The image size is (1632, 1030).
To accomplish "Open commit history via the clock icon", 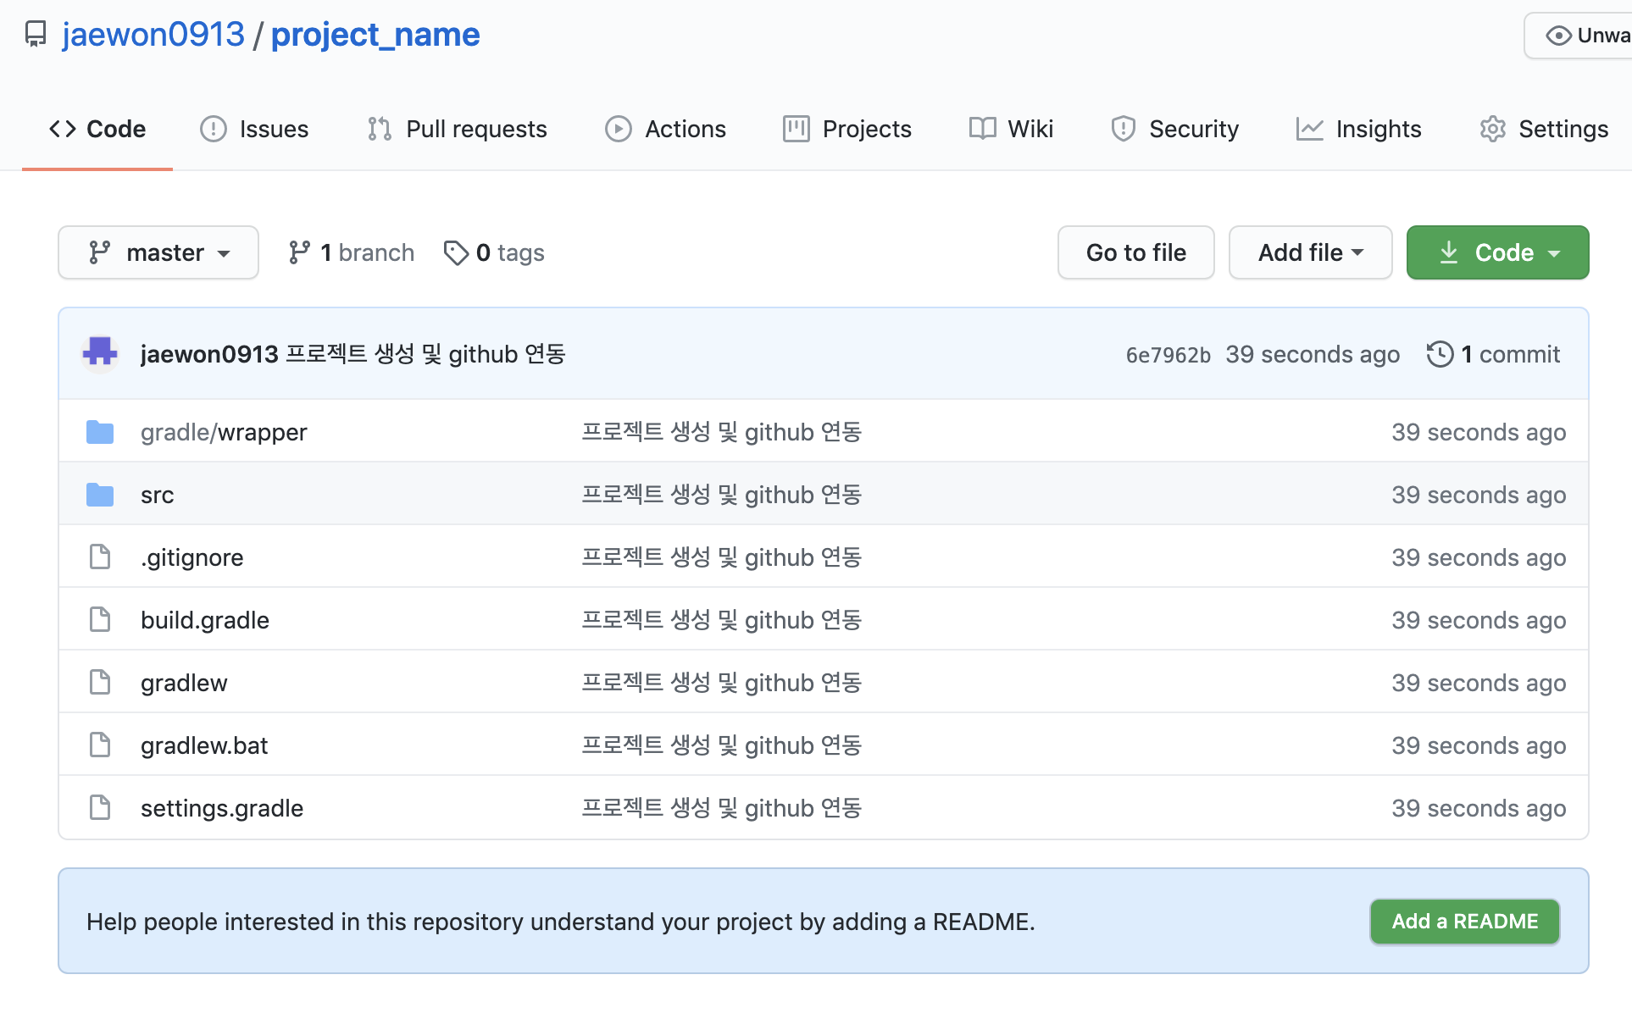I will point(1440,354).
